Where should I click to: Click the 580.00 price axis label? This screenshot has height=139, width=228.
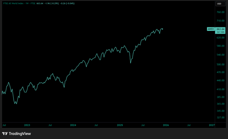[220, 46]
